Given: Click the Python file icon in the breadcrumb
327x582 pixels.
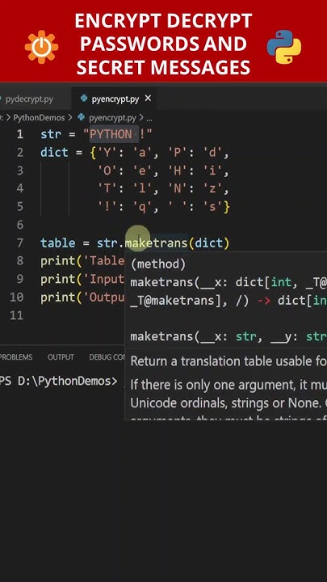Looking at the screenshot, I should 82,118.
